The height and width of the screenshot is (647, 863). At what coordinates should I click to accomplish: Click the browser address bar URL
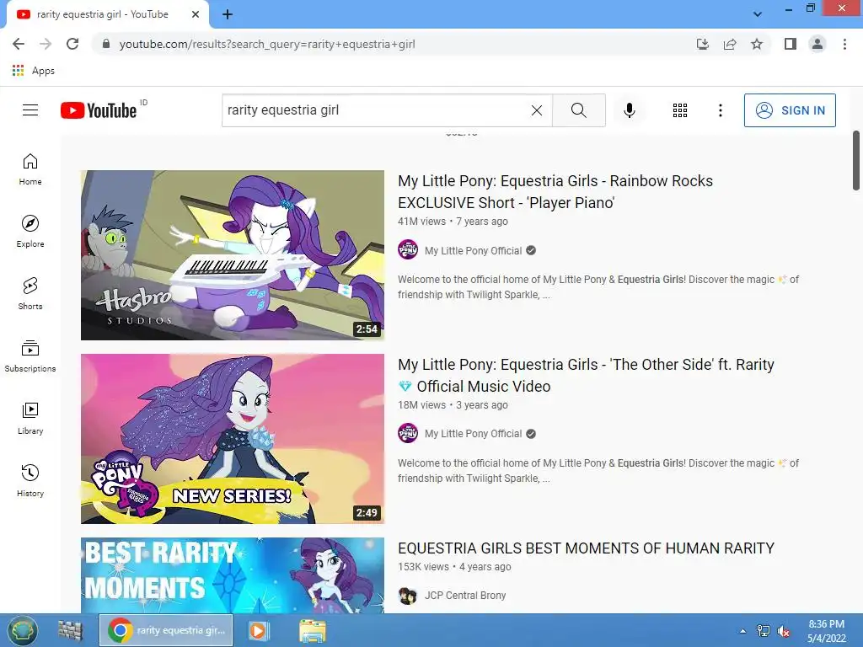click(267, 44)
